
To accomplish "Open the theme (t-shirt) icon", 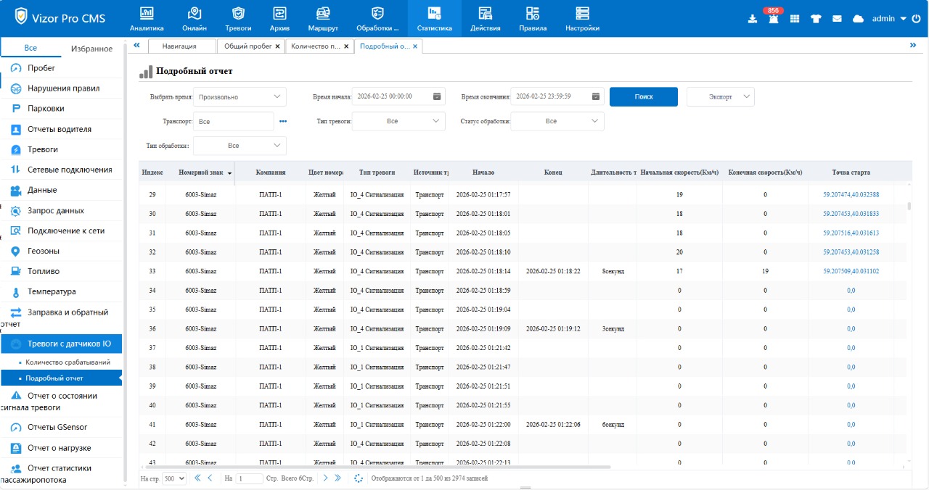I will 816,19.
